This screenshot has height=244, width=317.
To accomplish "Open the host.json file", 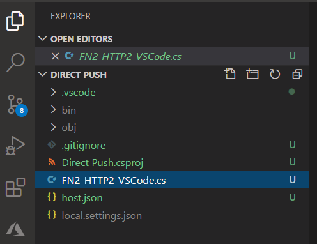I will point(82,198).
